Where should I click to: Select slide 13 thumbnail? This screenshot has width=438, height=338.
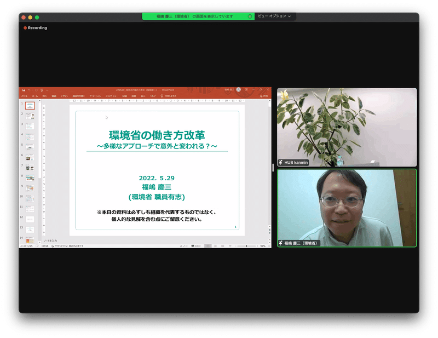pyautogui.click(x=30, y=230)
